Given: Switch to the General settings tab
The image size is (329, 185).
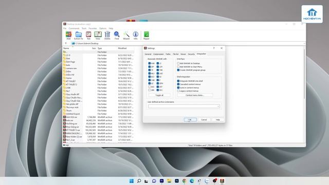Looking at the screenshot, I should (148, 54).
